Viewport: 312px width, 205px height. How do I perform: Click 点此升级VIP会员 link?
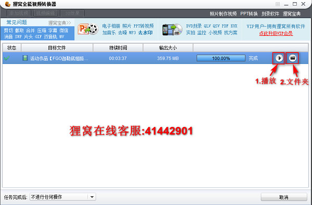(x=276, y=33)
